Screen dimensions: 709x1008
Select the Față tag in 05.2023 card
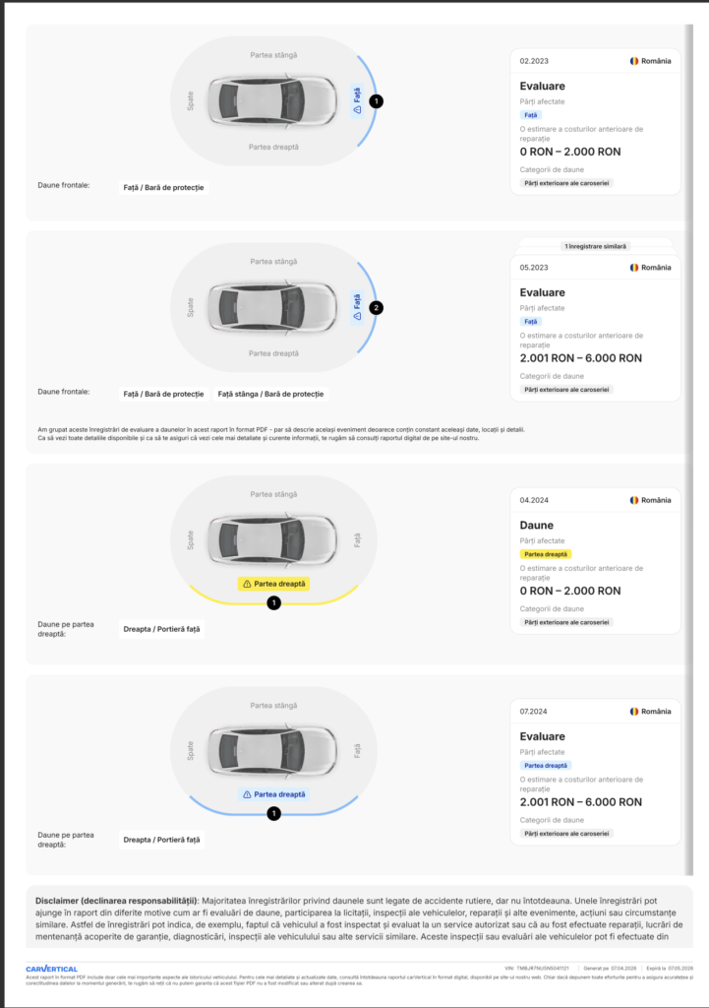(530, 322)
